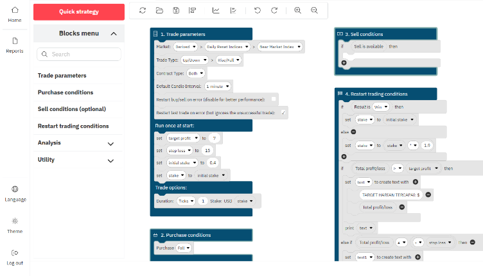The width and height of the screenshot is (483, 276).
Task: Open the load strategy folder icon
Action: coord(159,10)
